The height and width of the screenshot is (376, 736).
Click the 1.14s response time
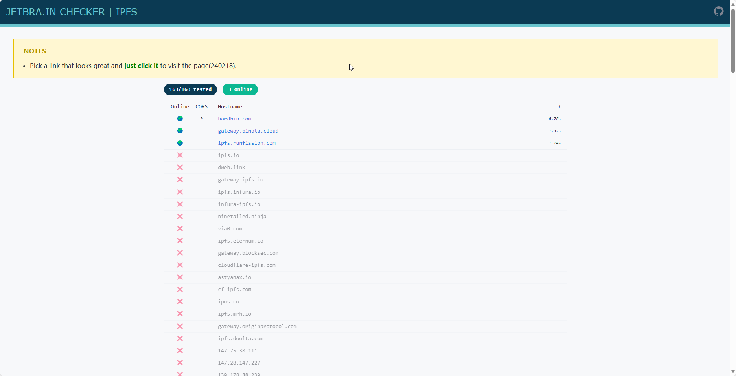pyautogui.click(x=555, y=143)
